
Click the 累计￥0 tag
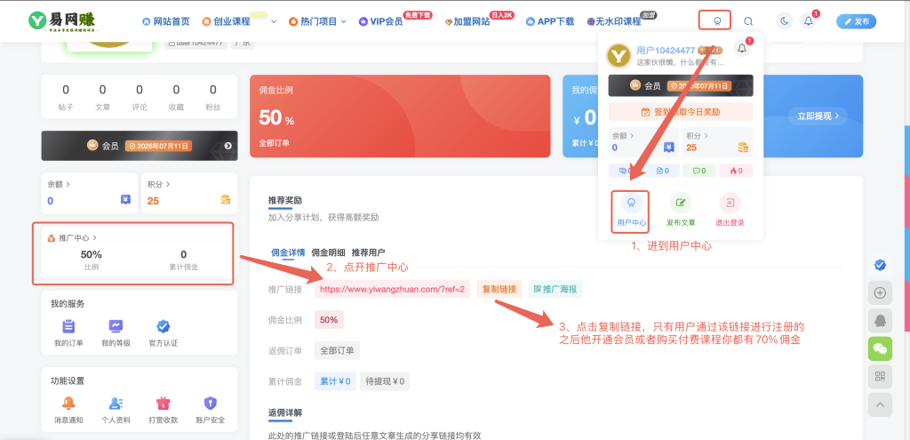[x=335, y=381]
